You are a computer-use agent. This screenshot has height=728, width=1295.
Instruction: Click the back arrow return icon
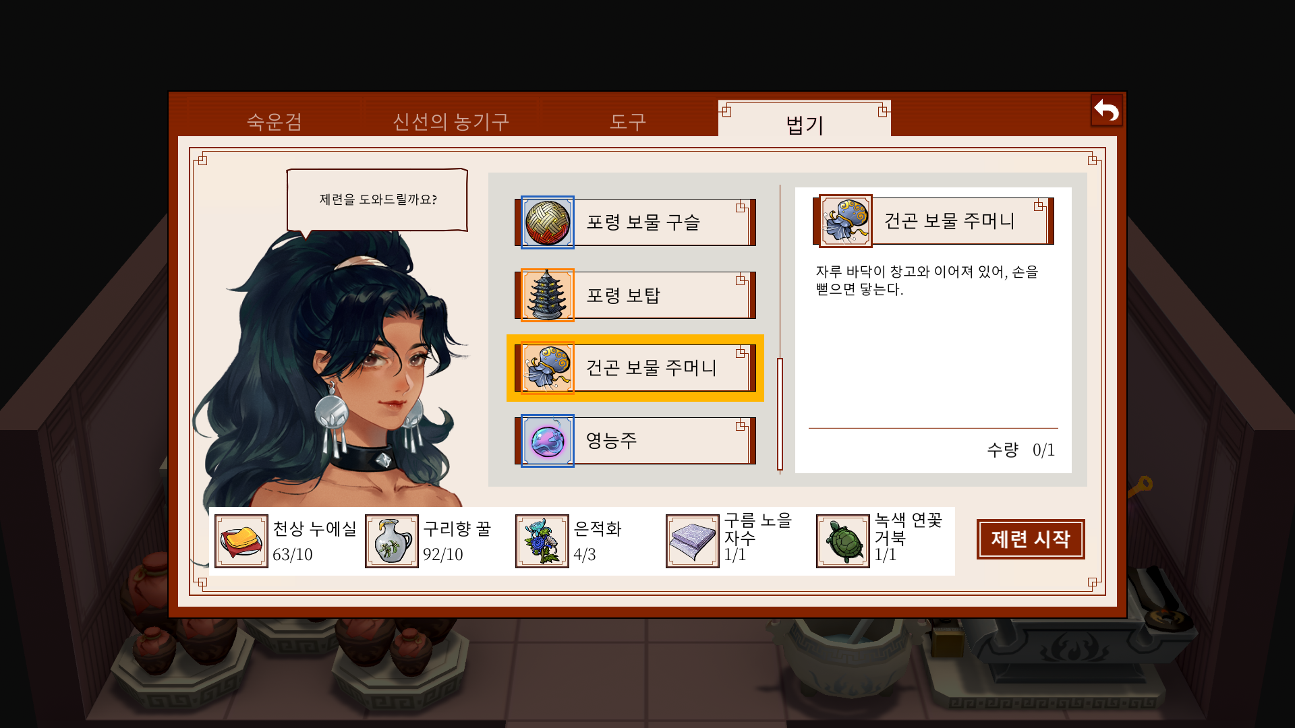[1106, 110]
